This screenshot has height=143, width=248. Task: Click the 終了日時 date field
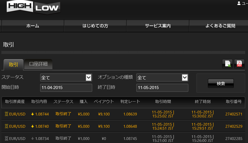(162, 88)
